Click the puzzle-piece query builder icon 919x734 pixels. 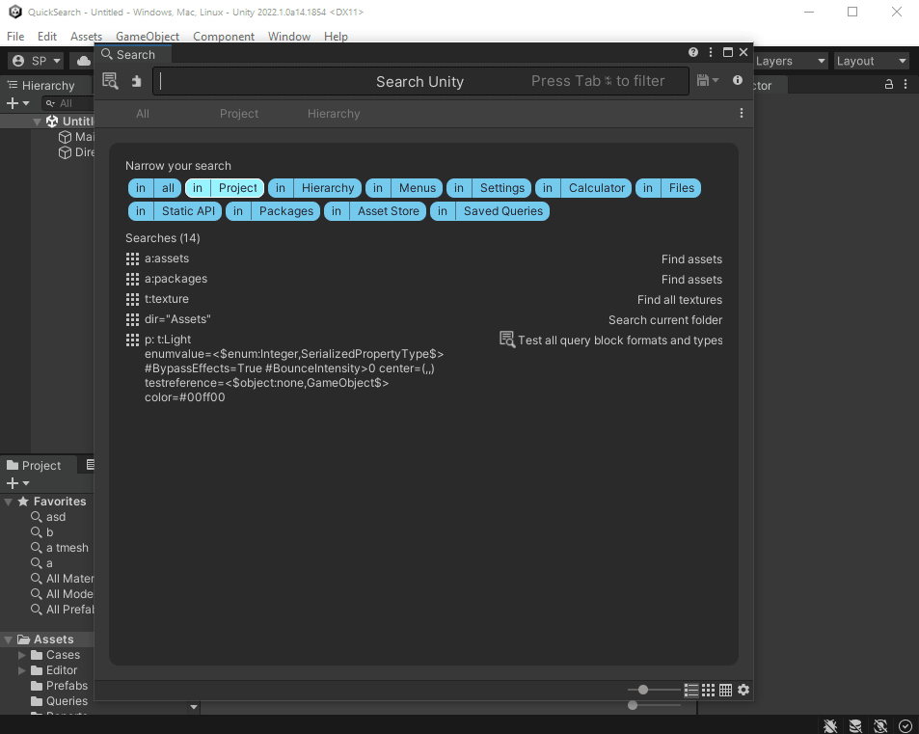point(137,81)
